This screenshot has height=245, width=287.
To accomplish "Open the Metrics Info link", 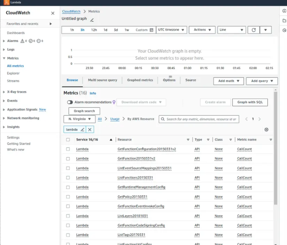I will click(93, 93).
